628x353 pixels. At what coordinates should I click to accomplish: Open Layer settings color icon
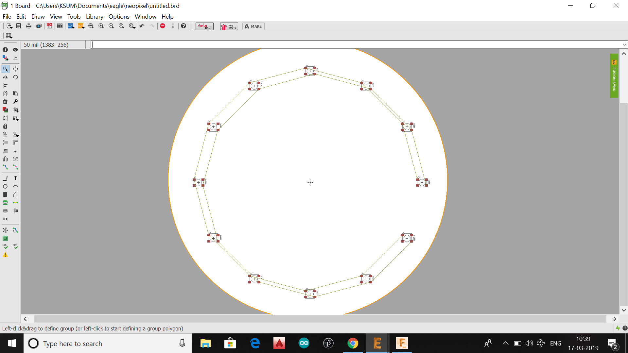coord(5,58)
